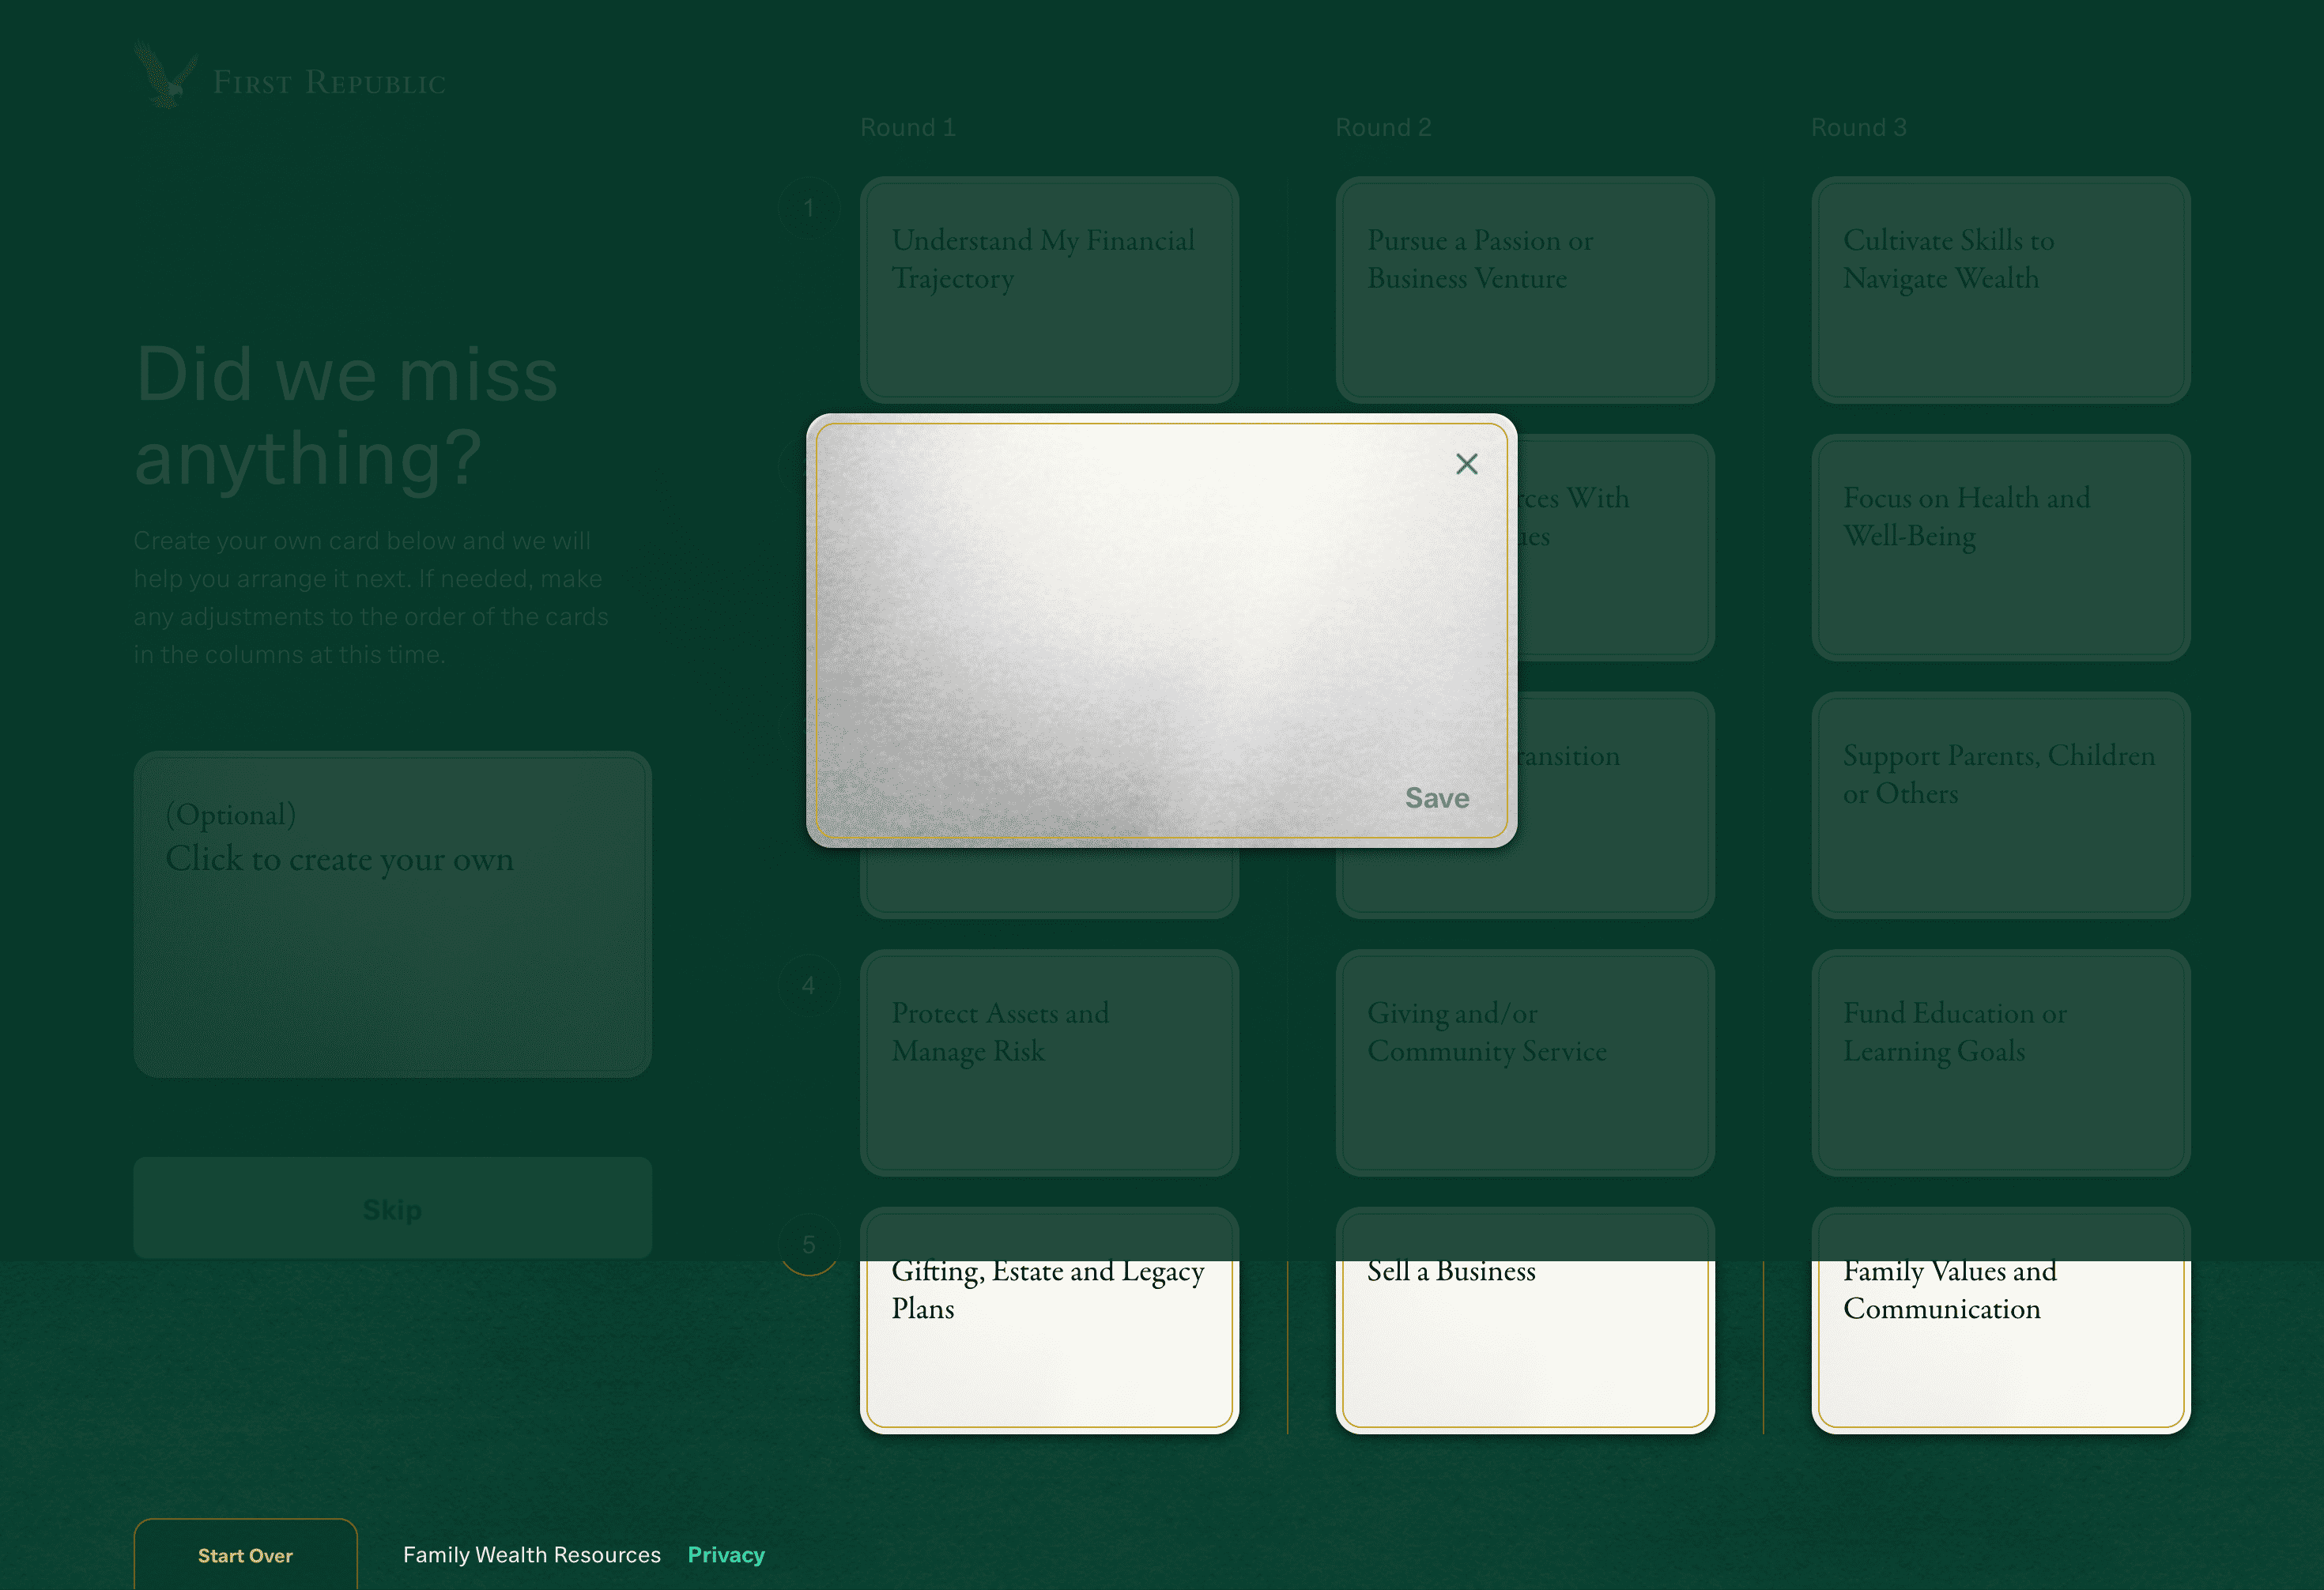
Task: Select the Focus on Health and Well-Being card
Action: tap(2000, 547)
